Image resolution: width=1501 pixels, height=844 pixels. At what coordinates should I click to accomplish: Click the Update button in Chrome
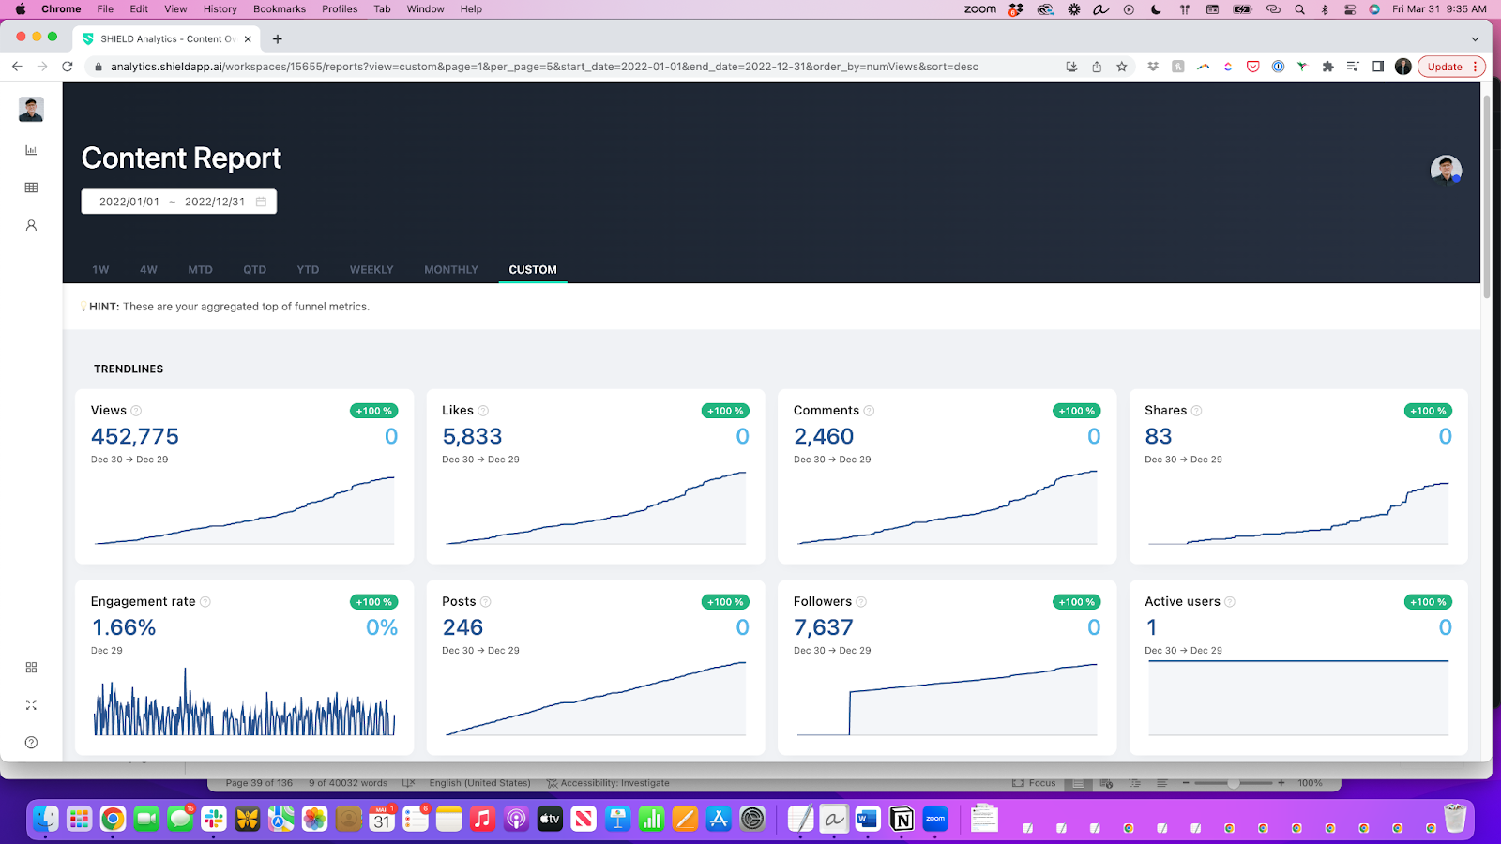(x=1445, y=67)
